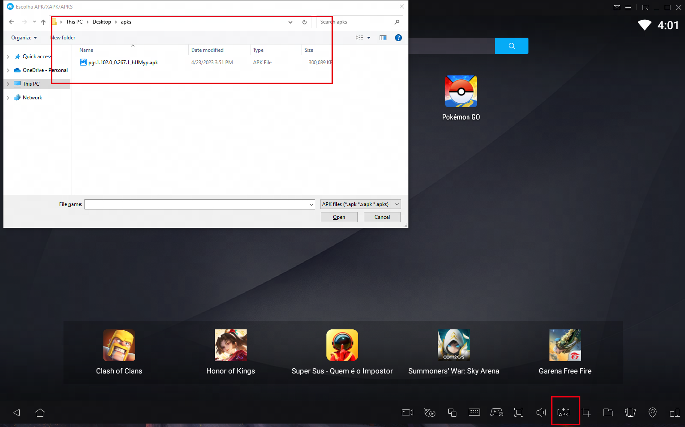The width and height of the screenshot is (685, 427).
Task: Click the rotate screen icon at toolbar end
Action: 675,412
